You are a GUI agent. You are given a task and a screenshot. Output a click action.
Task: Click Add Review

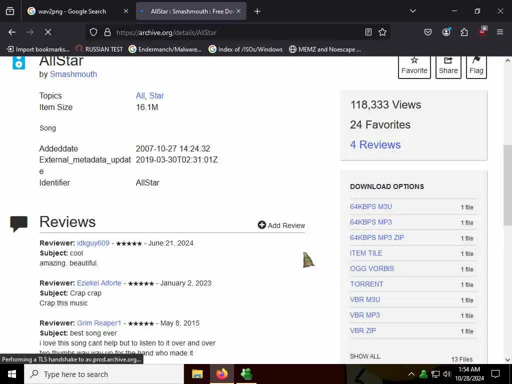coord(281,225)
